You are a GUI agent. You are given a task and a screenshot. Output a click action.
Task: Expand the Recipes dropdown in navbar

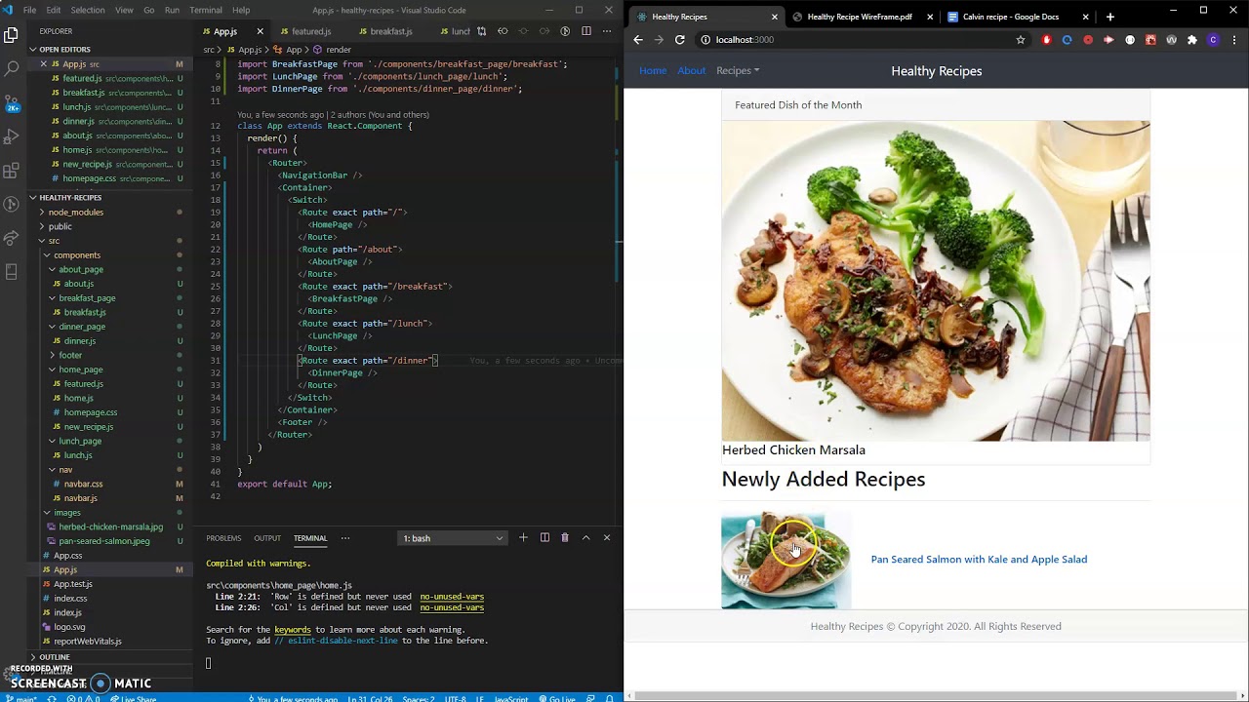[x=738, y=70]
